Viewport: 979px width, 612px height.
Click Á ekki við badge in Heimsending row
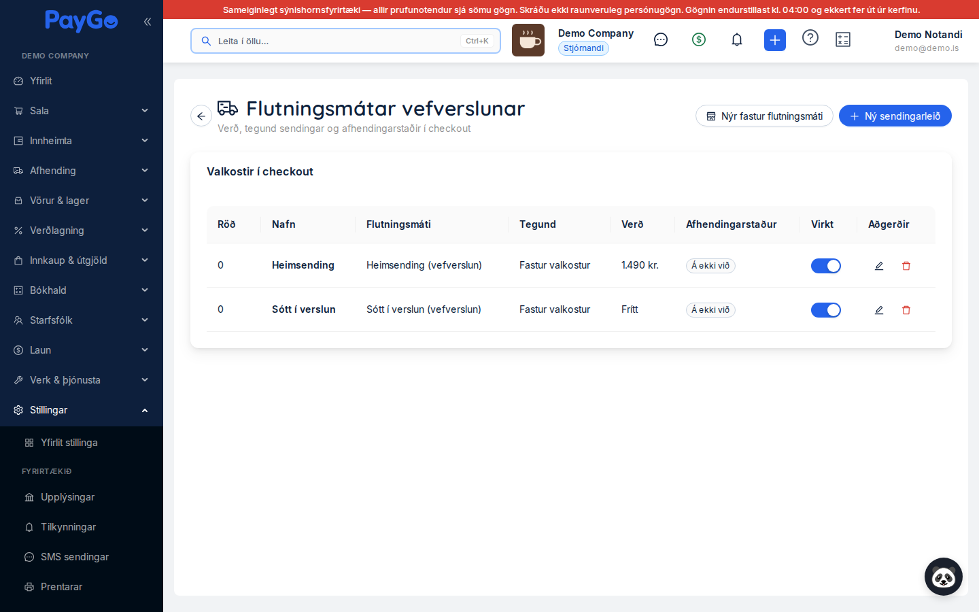click(x=710, y=266)
